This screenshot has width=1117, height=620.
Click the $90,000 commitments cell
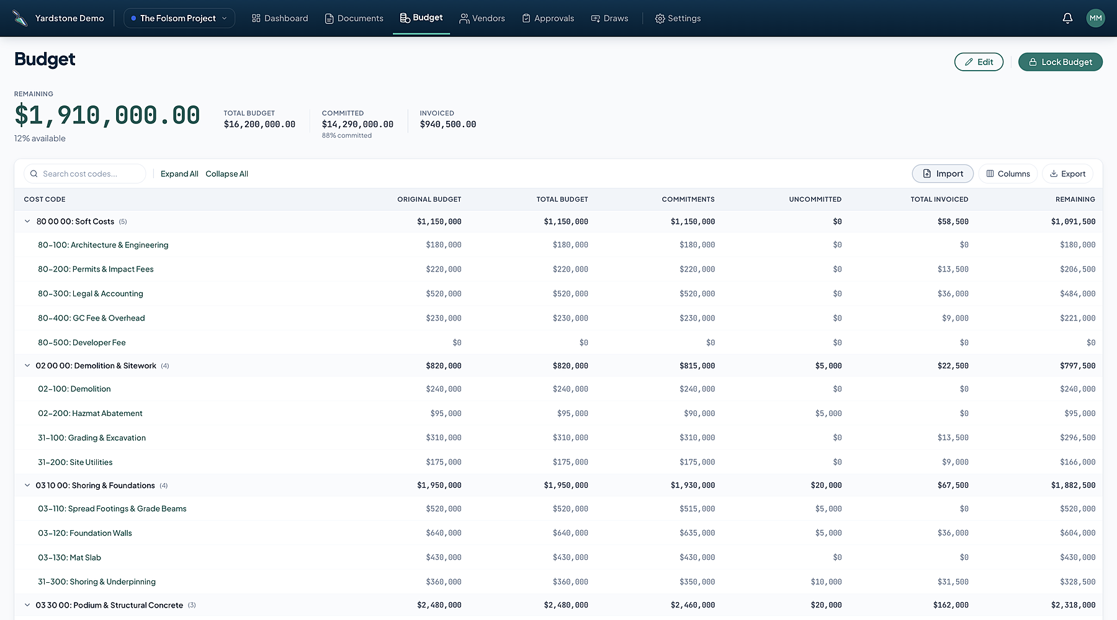tap(699, 414)
